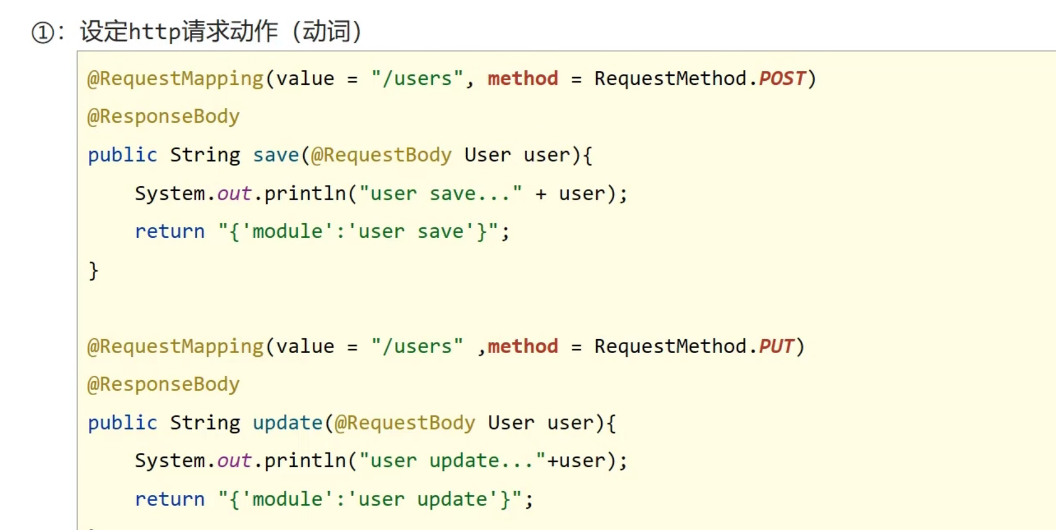Click the return line with 'user save'

tap(322, 232)
